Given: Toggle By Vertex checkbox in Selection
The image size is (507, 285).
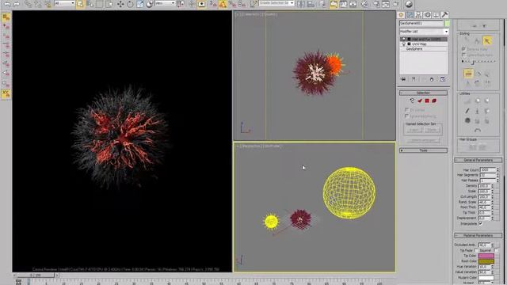Looking at the screenshot, I should tap(407, 110).
